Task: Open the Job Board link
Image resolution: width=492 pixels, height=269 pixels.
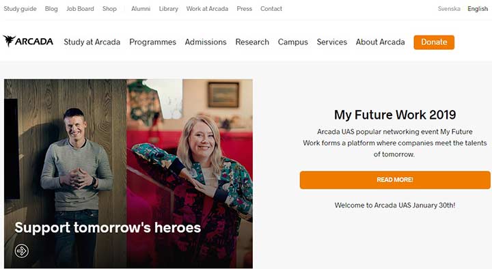Action: 80,9
